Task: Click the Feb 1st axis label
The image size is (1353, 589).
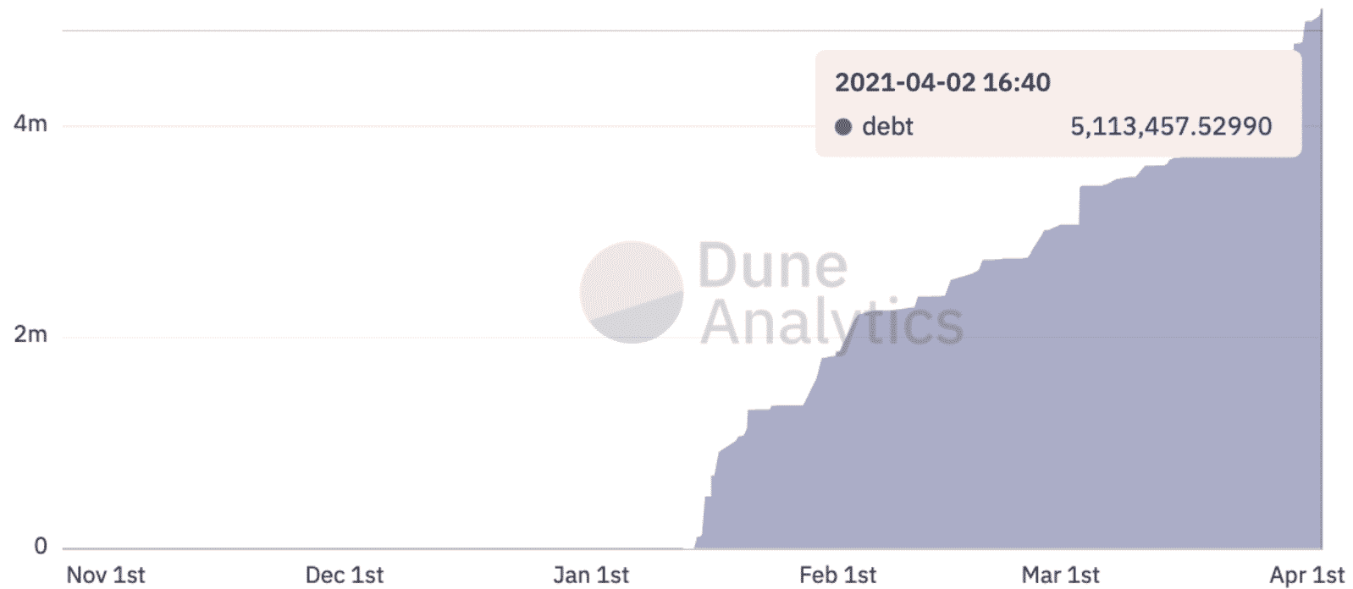Action: [837, 575]
